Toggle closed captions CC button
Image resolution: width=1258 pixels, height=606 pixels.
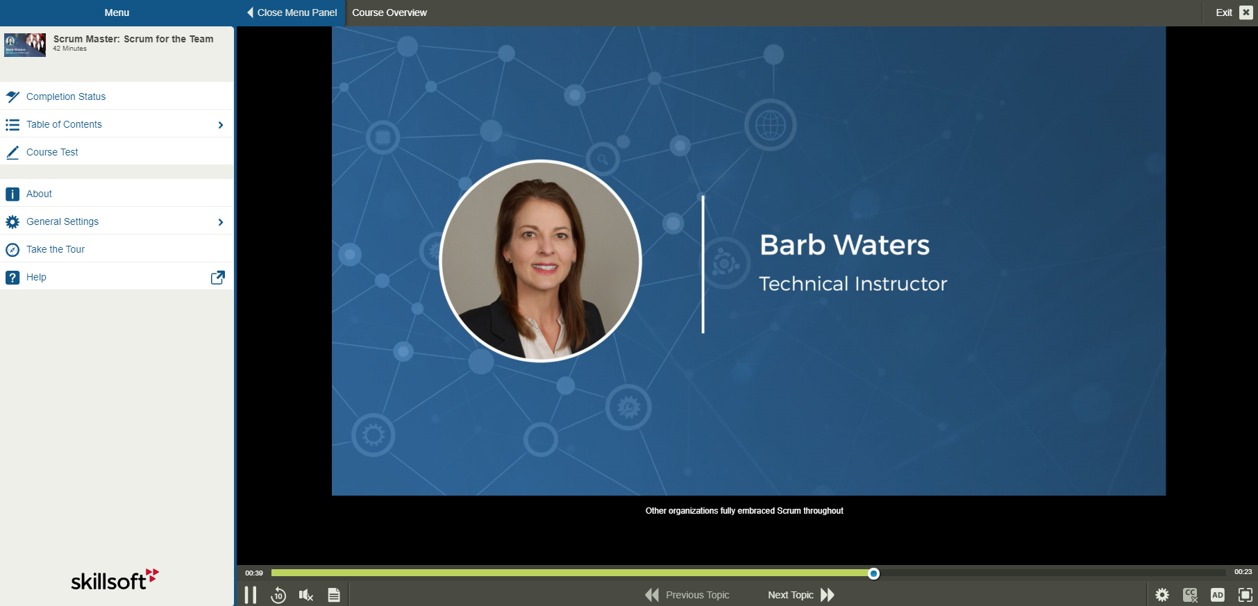(1190, 595)
